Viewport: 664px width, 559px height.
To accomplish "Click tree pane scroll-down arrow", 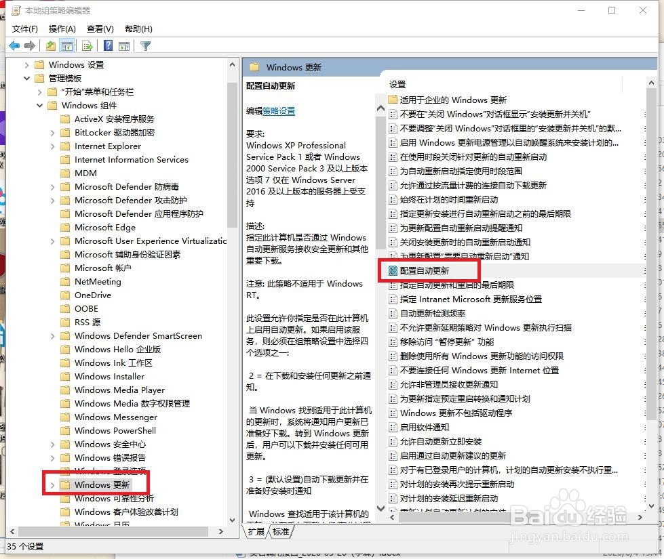I will [x=232, y=520].
